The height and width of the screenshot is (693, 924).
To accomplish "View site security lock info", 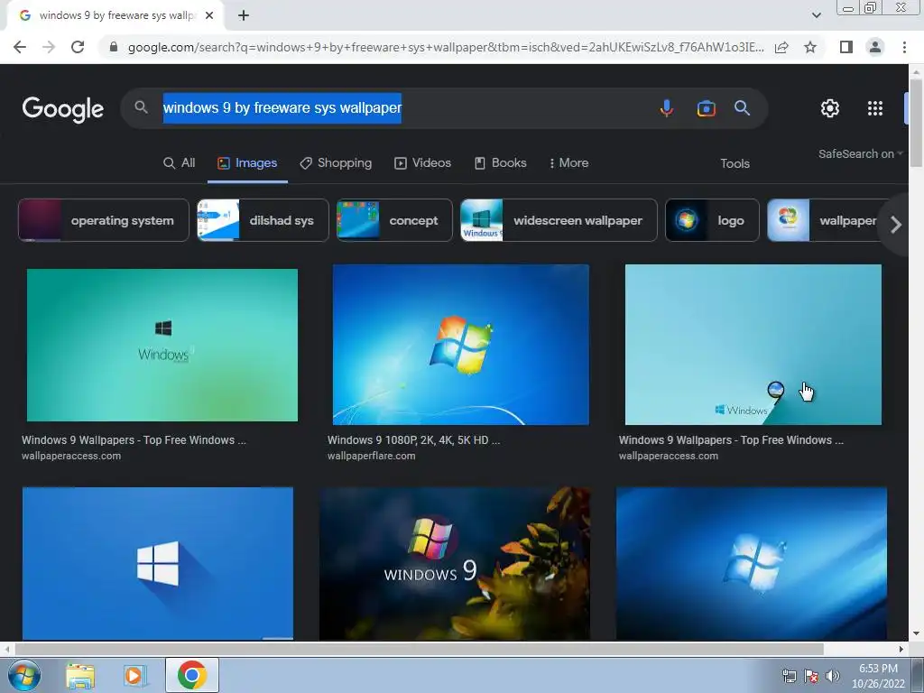I will pos(114,47).
